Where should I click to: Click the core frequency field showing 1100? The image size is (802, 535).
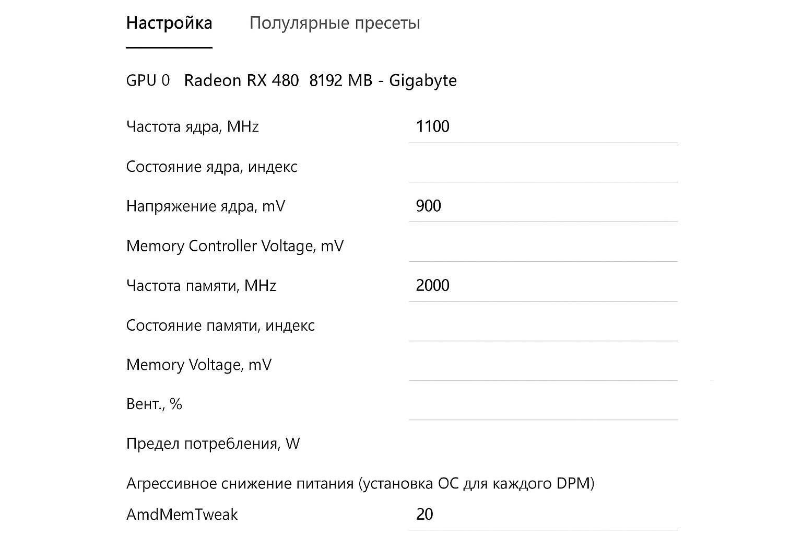(543, 126)
